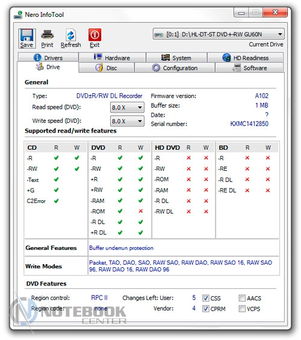Click Buffer underrun protection text
Viewport: 301px width, 340px height.
(x=121, y=248)
